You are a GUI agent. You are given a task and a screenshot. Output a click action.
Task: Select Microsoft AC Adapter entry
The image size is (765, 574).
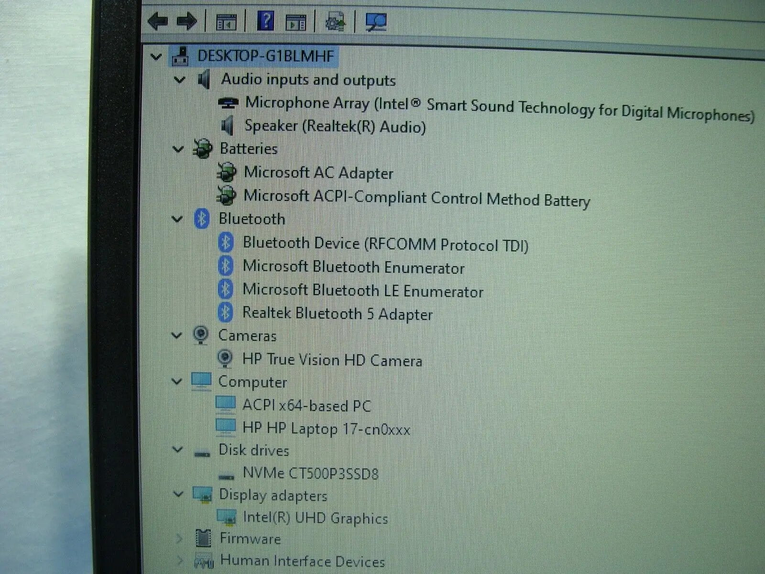pyautogui.click(x=318, y=173)
